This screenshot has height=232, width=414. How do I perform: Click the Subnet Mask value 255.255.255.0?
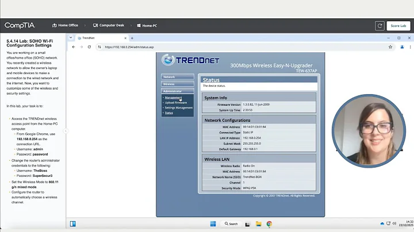[x=252, y=144]
